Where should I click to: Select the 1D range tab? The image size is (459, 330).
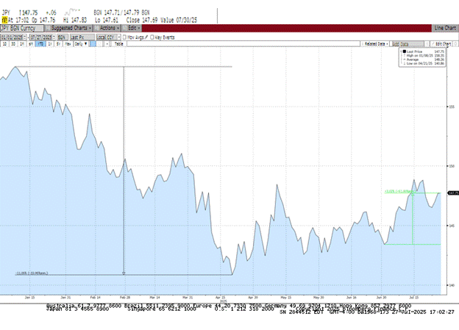(4, 44)
